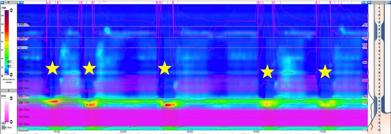
Task: Click the minus zoom icon at top-left of plot
Action: coord(22,2)
